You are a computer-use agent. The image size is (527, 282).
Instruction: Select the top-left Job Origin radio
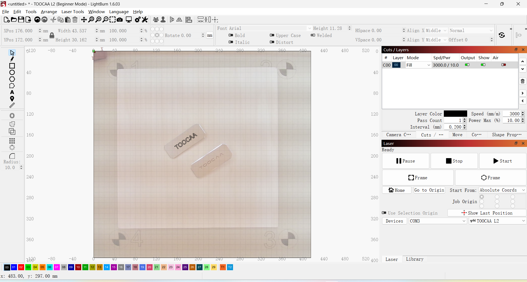482,197
